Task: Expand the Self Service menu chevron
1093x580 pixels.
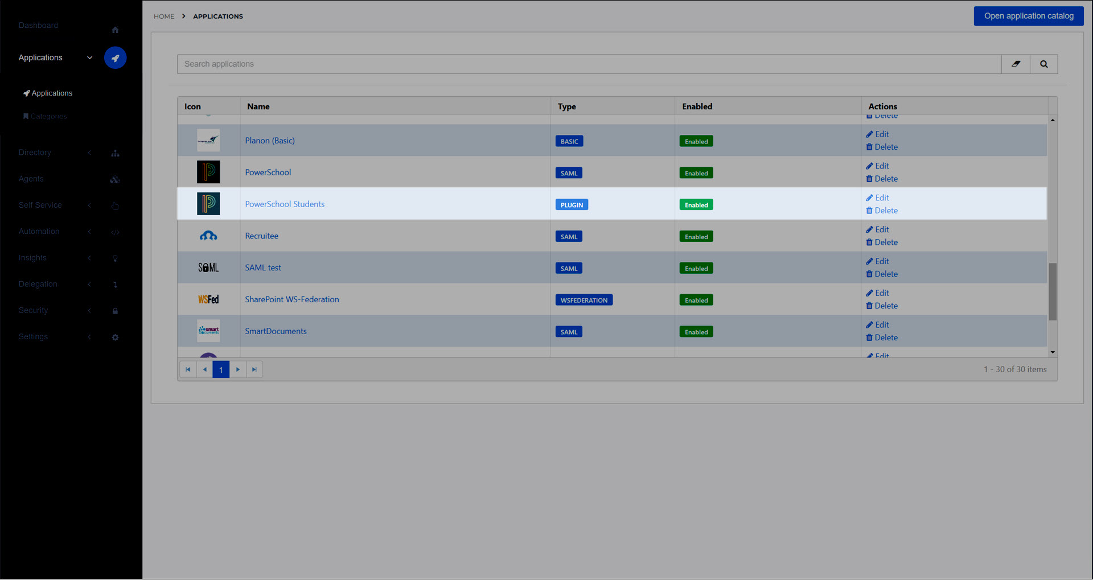Action: (x=89, y=205)
